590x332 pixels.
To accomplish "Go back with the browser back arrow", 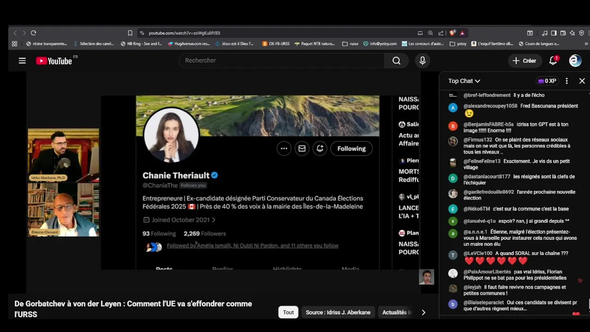I will 15,33.
